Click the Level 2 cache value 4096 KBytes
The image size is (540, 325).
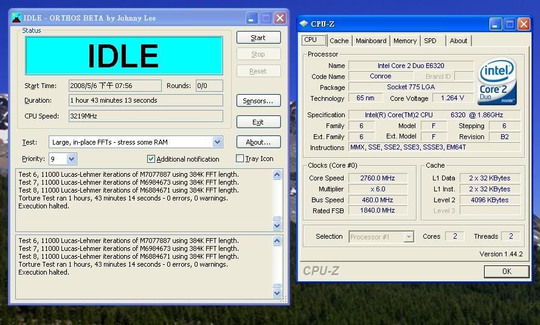coord(490,200)
